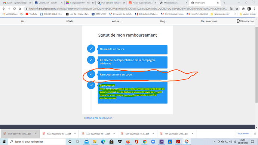Open the YouTube bookmark
Screen dimensions: 258x145
pos(31,14)
